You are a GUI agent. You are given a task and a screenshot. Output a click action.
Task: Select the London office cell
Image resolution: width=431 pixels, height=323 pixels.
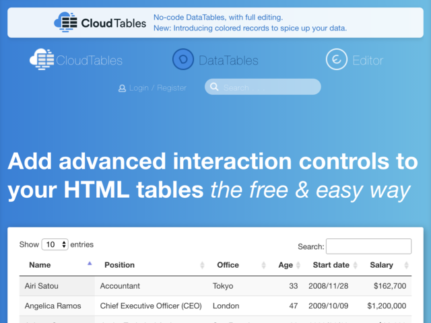pyautogui.click(x=237, y=306)
